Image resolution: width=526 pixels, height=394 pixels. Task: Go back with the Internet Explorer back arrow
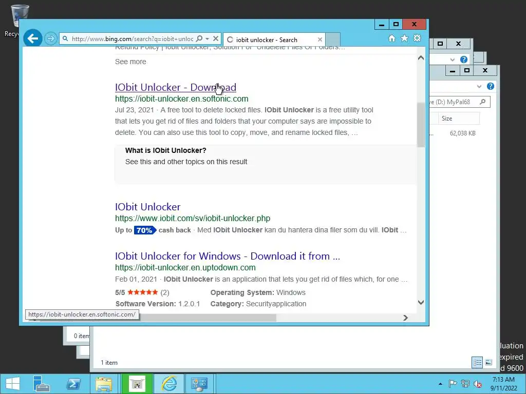coord(32,38)
